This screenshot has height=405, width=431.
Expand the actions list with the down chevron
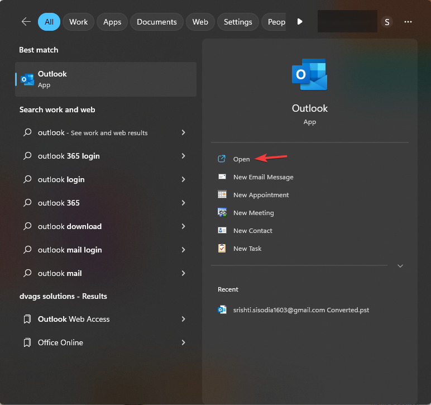point(400,266)
